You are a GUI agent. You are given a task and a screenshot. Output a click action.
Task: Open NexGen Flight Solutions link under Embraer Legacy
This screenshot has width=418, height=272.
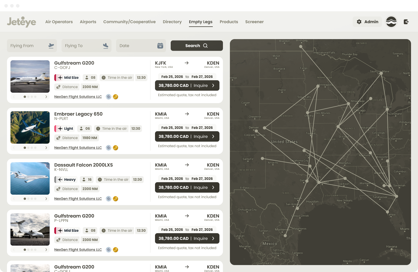coord(78,148)
